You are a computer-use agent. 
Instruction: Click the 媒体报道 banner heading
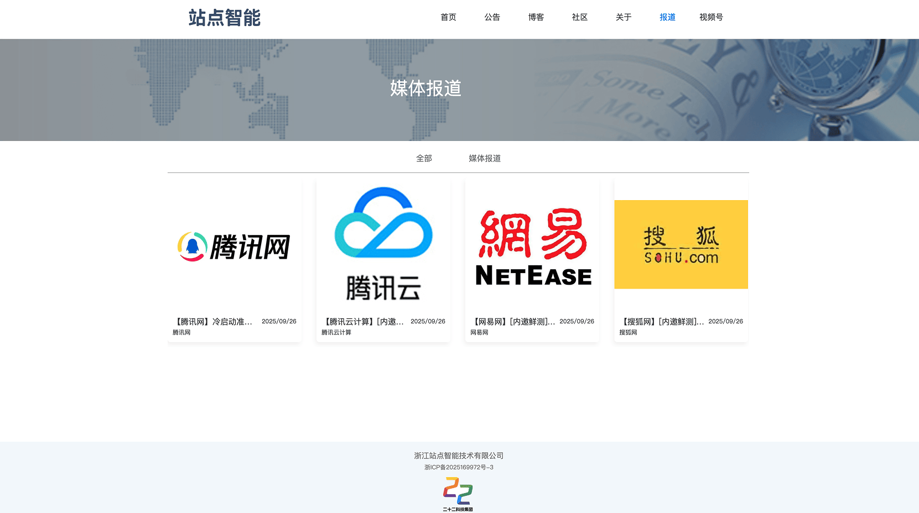425,88
